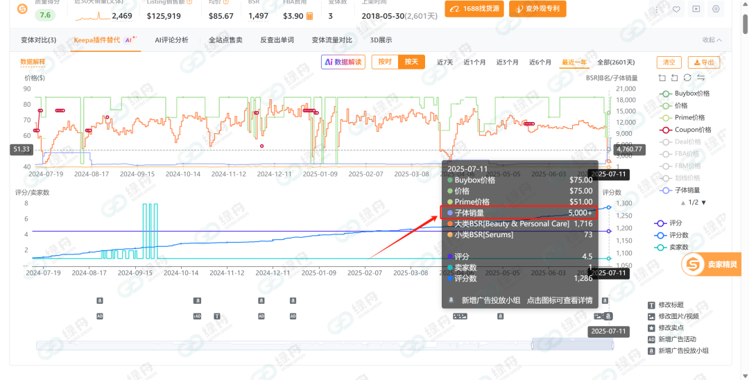The height and width of the screenshot is (380, 749).
Task: Click the right handle of the date range slider
Action: point(613,345)
